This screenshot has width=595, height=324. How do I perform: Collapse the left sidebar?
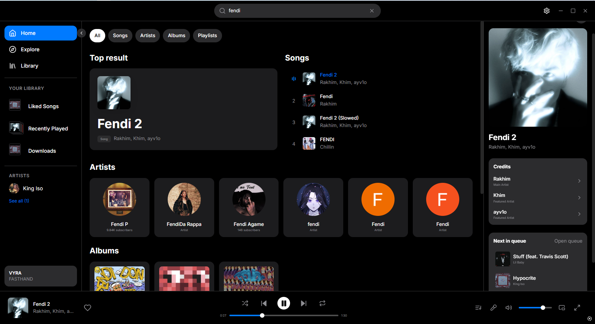[x=81, y=33]
